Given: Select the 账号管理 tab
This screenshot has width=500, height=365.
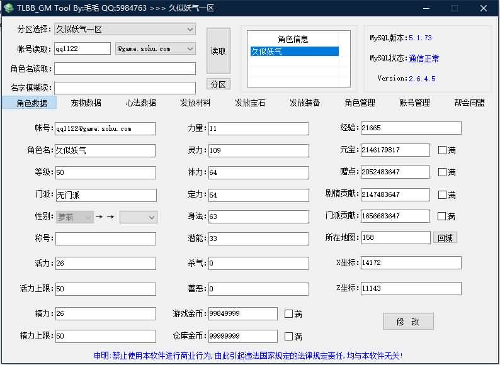Looking at the screenshot, I should coord(414,103).
